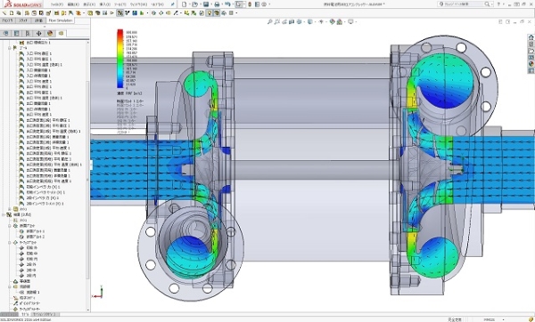The width and height of the screenshot is (535, 322).
Task: Click the pin icon beside the menu bar
Action: click(x=173, y=4)
